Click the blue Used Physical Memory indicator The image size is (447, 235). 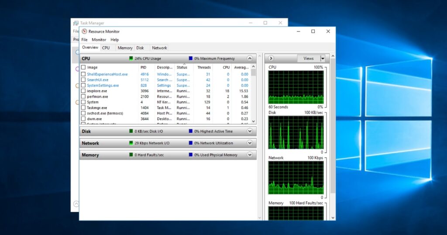[x=191, y=155]
